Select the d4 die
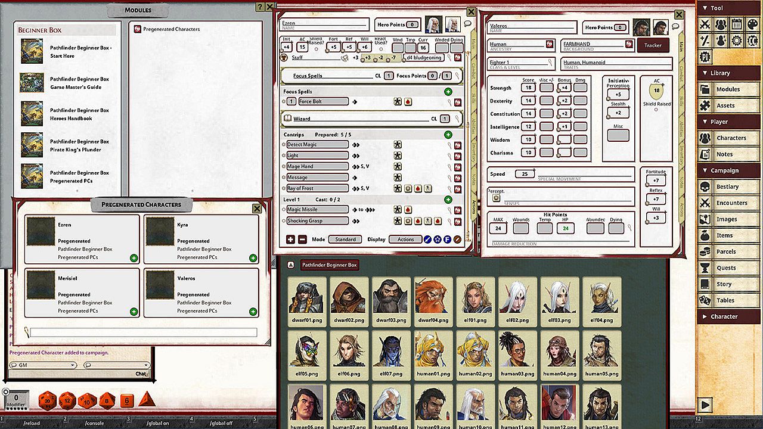Screen dimensions: 763x429 pyautogui.click(x=147, y=400)
